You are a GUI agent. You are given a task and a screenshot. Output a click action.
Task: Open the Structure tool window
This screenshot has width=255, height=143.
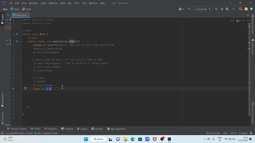pos(2,118)
